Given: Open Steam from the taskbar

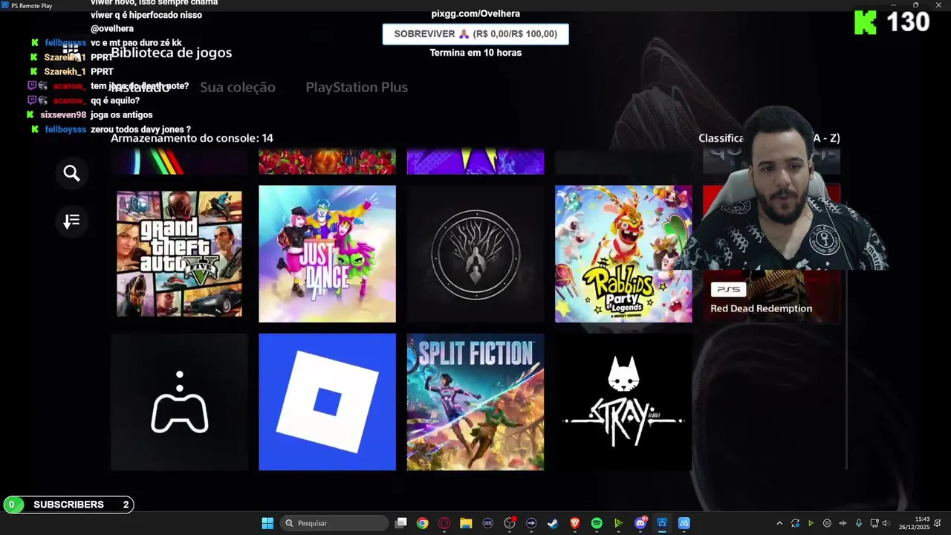Looking at the screenshot, I should click(553, 523).
